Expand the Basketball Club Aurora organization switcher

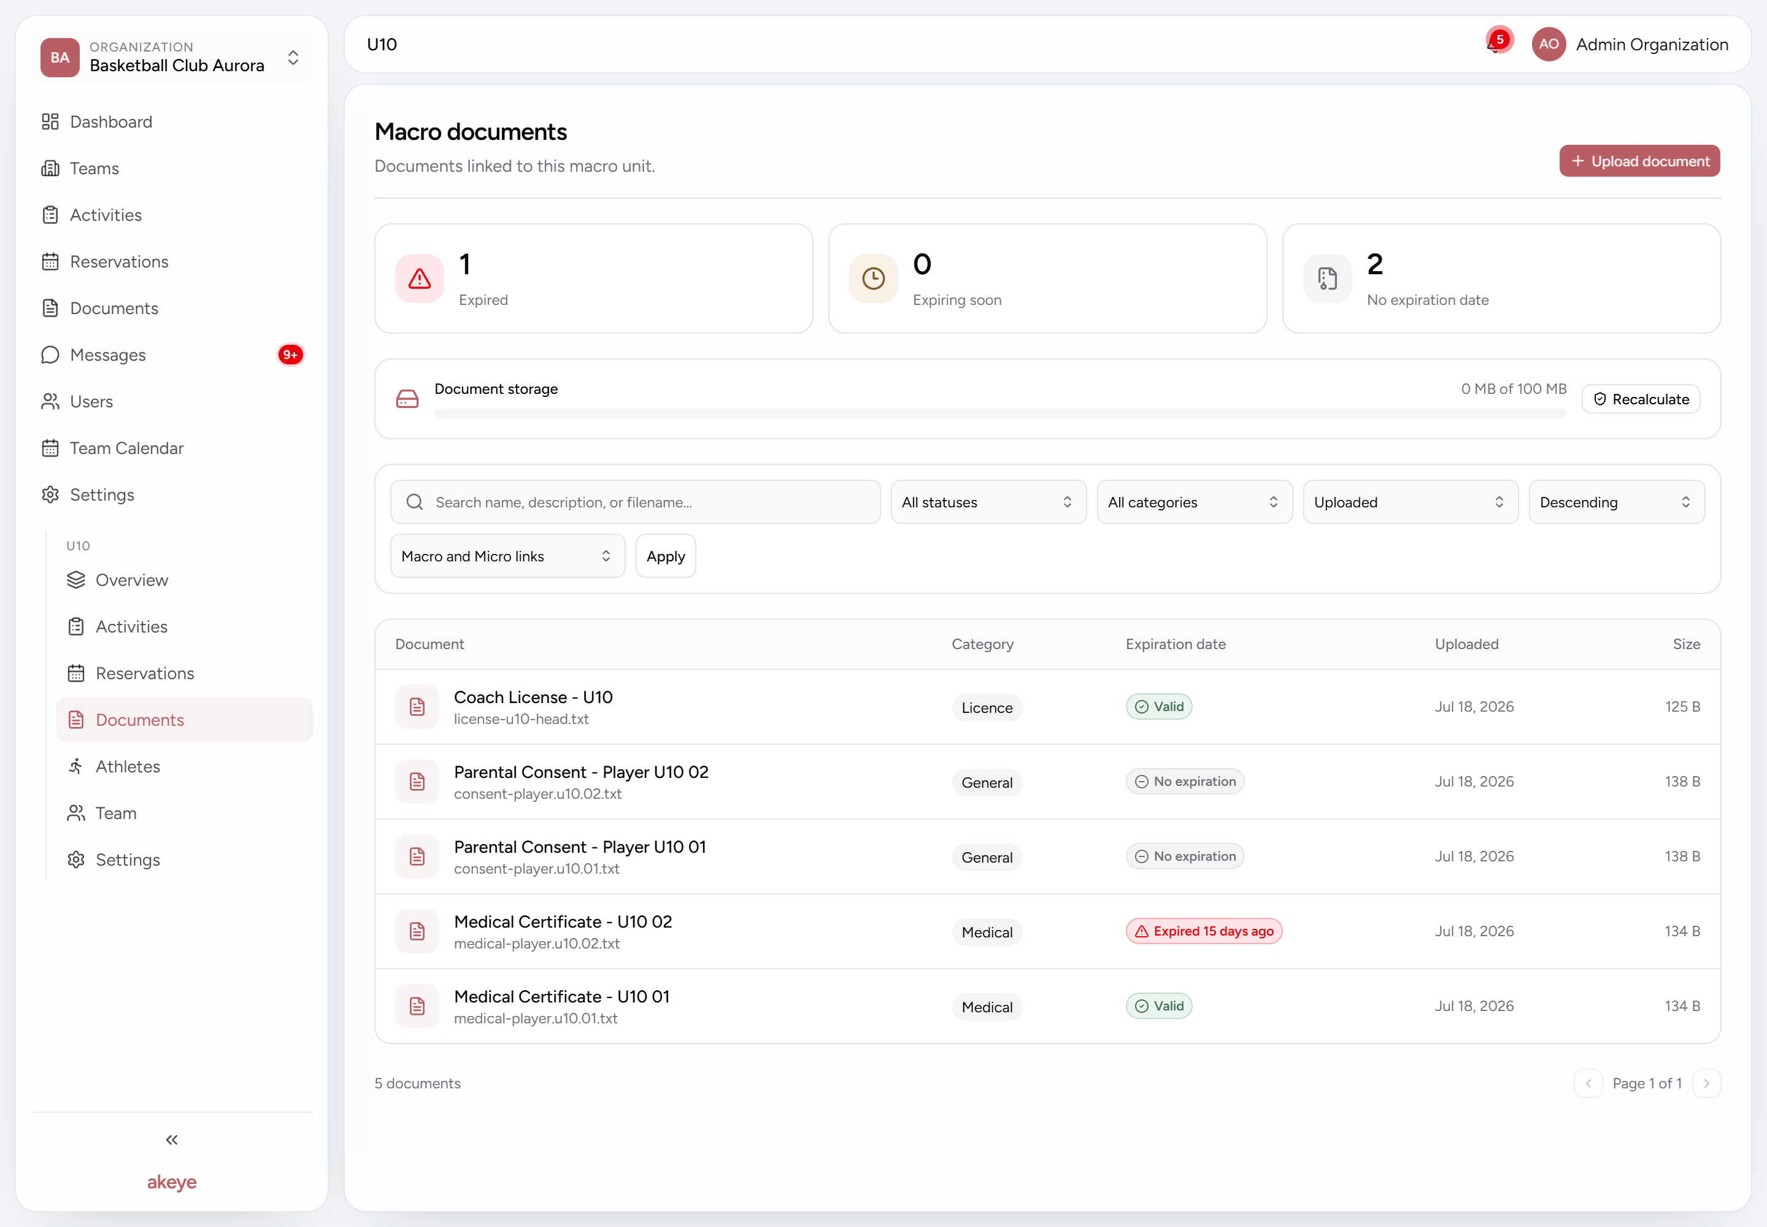click(x=171, y=58)
